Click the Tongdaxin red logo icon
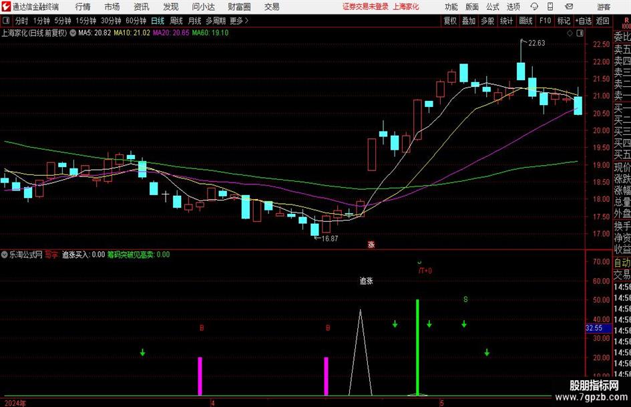Screen dimensions: 631x407 point(5,7)
